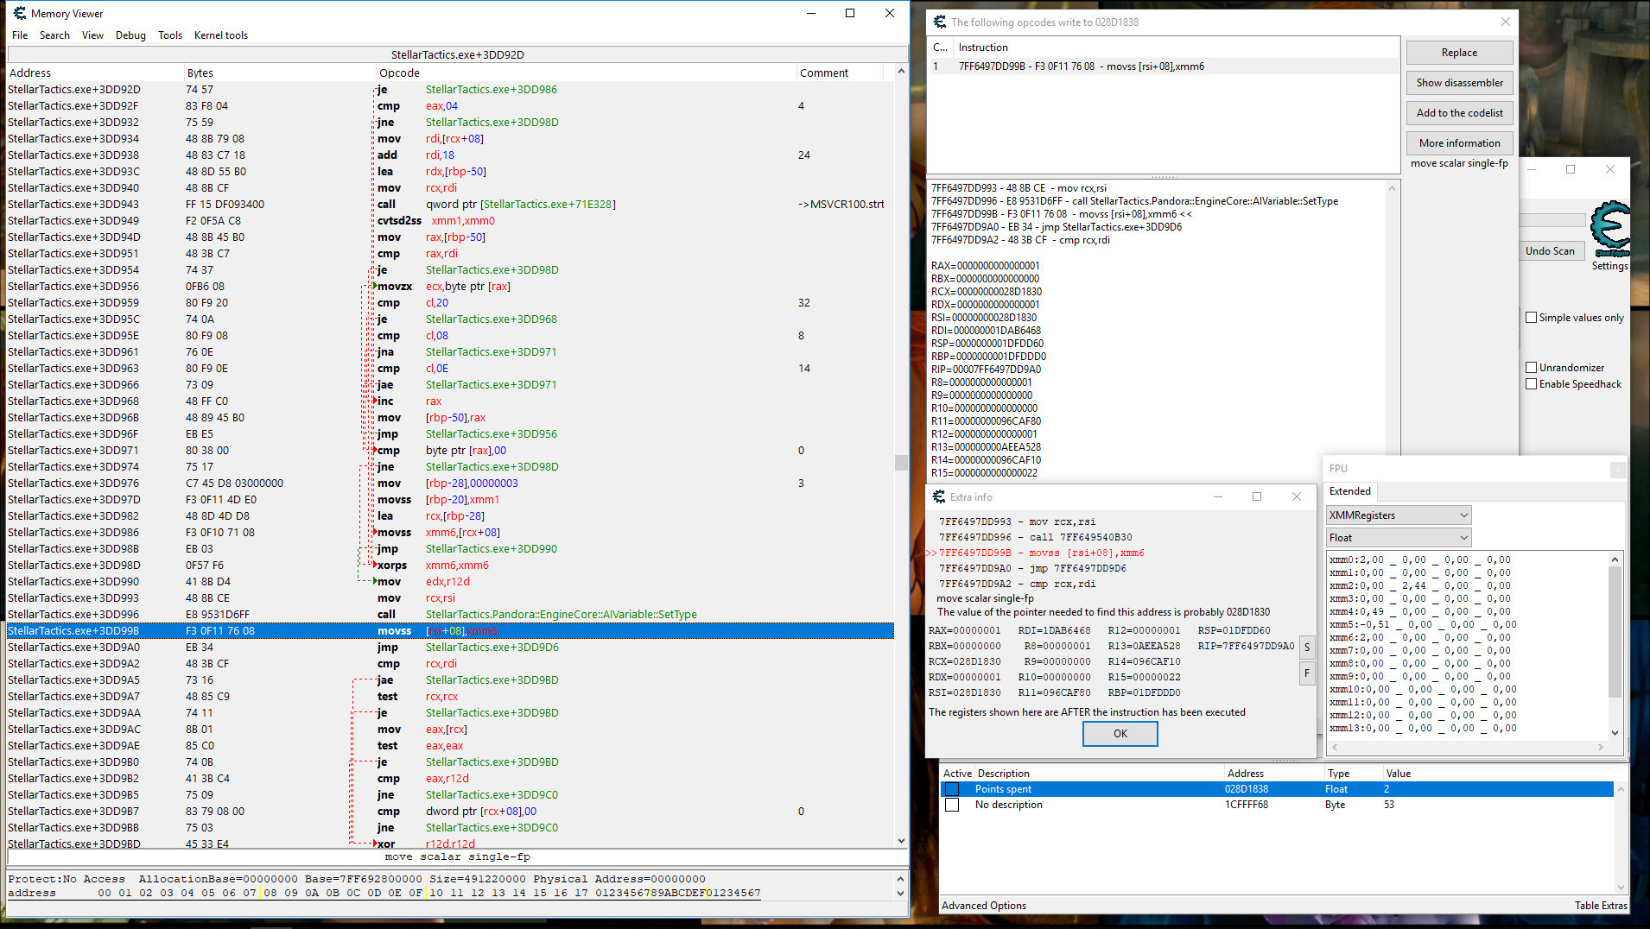Open the Kernel tools menu
Screen dimensions: 1650x929
pos(221,35)
